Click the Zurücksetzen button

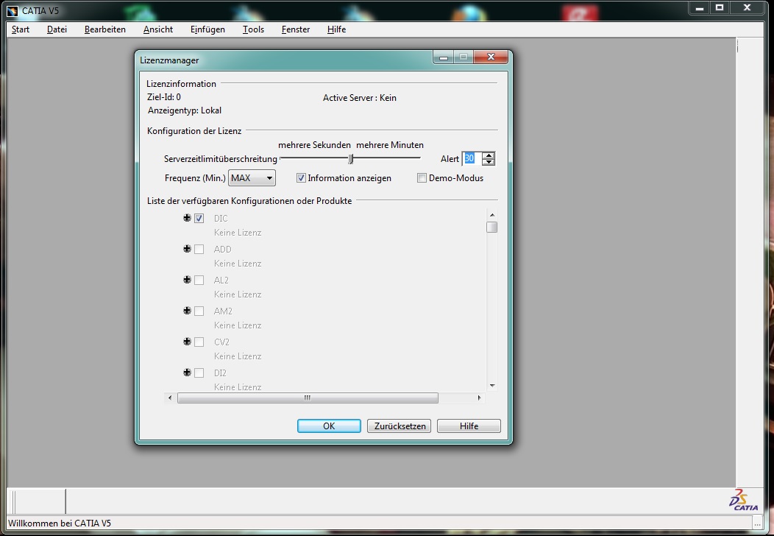click(x=400, y=426)
